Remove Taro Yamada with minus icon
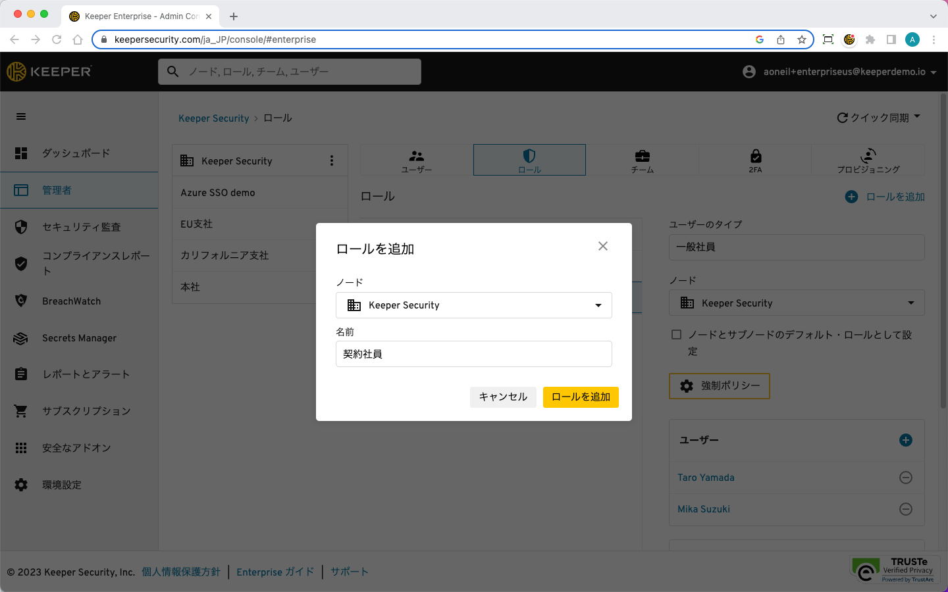 click(906, 478)
